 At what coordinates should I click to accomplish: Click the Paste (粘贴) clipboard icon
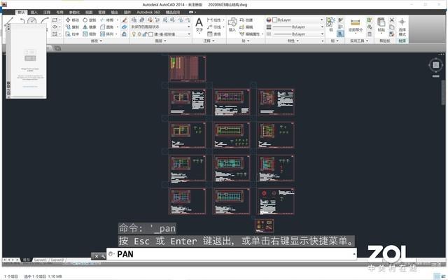coord(381,22)
